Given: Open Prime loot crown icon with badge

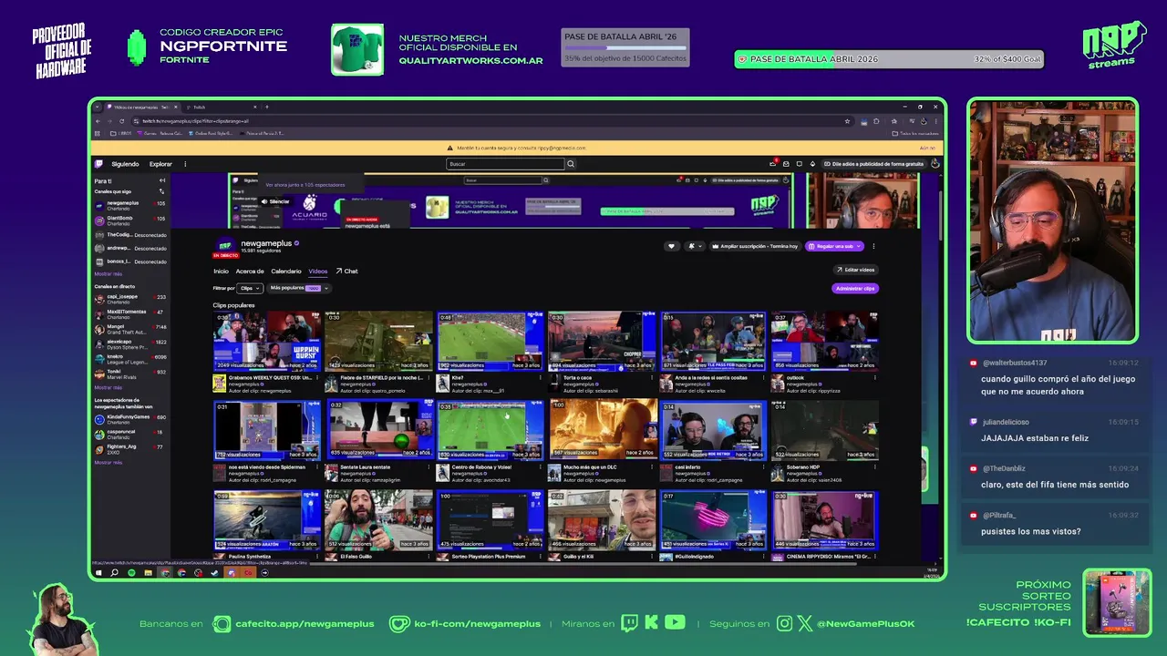Looking at the screenshot, I should 774,163.
